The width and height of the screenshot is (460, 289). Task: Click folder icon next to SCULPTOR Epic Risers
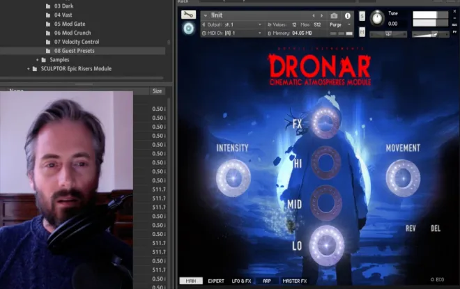click(35, 69)
